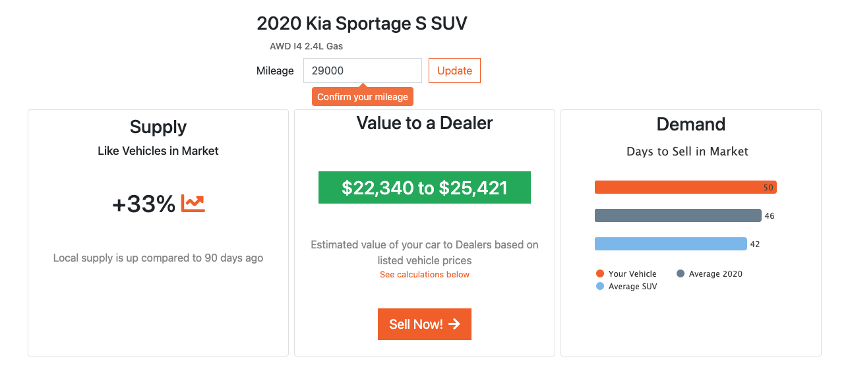Click the Average SUV blue legend dot
Viewport: 850px width, 369px height.
(600, 287)
